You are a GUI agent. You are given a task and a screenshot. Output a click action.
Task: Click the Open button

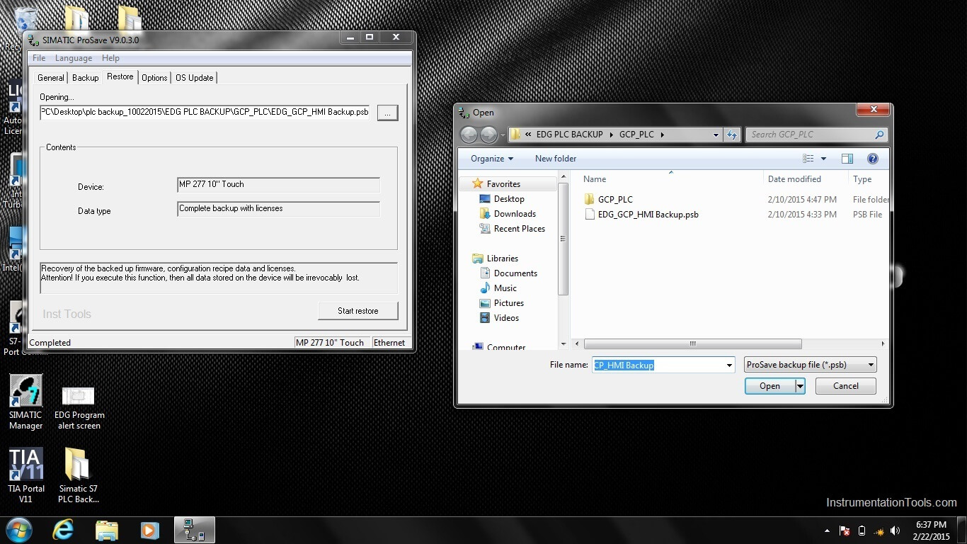pos(769,386)
